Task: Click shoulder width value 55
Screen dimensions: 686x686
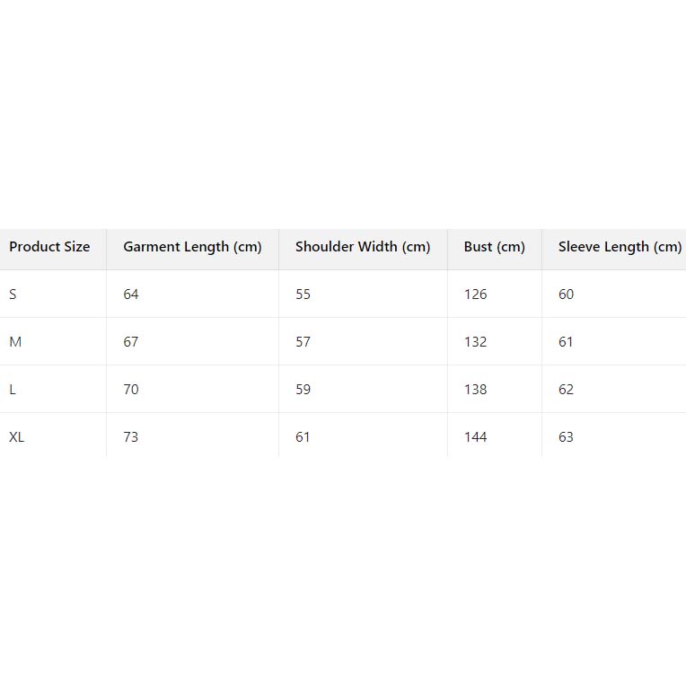Action: (x=303, y=295)
